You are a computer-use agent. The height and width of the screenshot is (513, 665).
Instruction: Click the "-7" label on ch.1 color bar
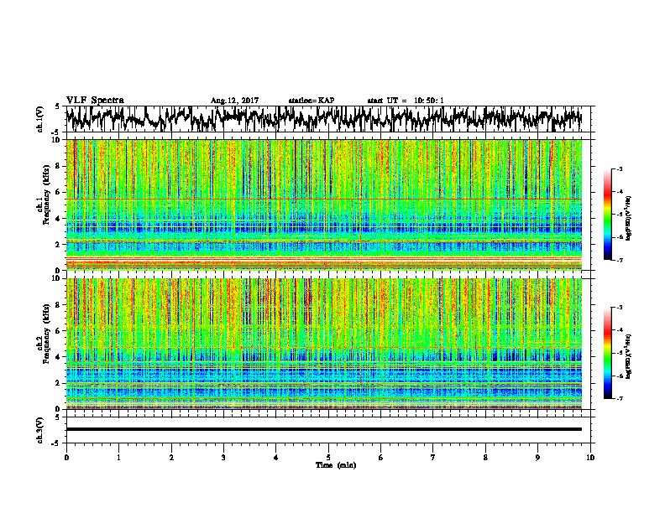(x=620, y=260)
